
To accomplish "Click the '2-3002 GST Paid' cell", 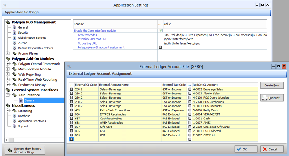I will point(225,135).
